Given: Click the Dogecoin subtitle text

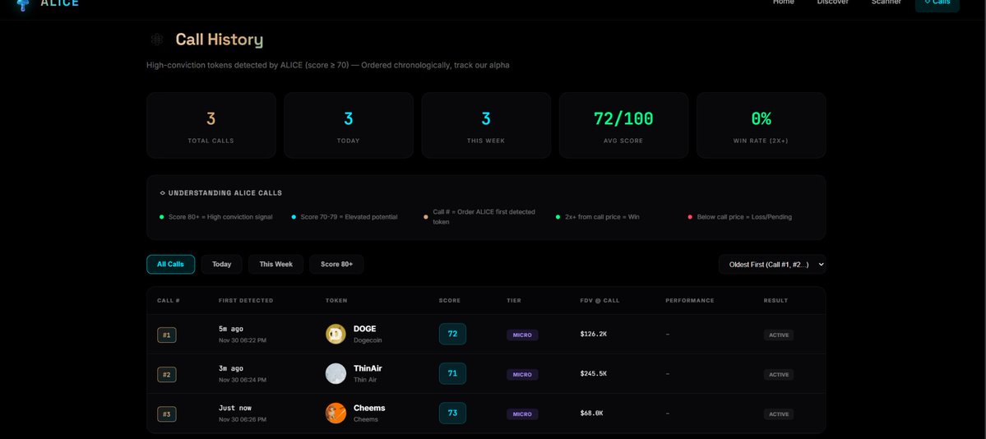Looking at the screenshot, I should point(368,340).
